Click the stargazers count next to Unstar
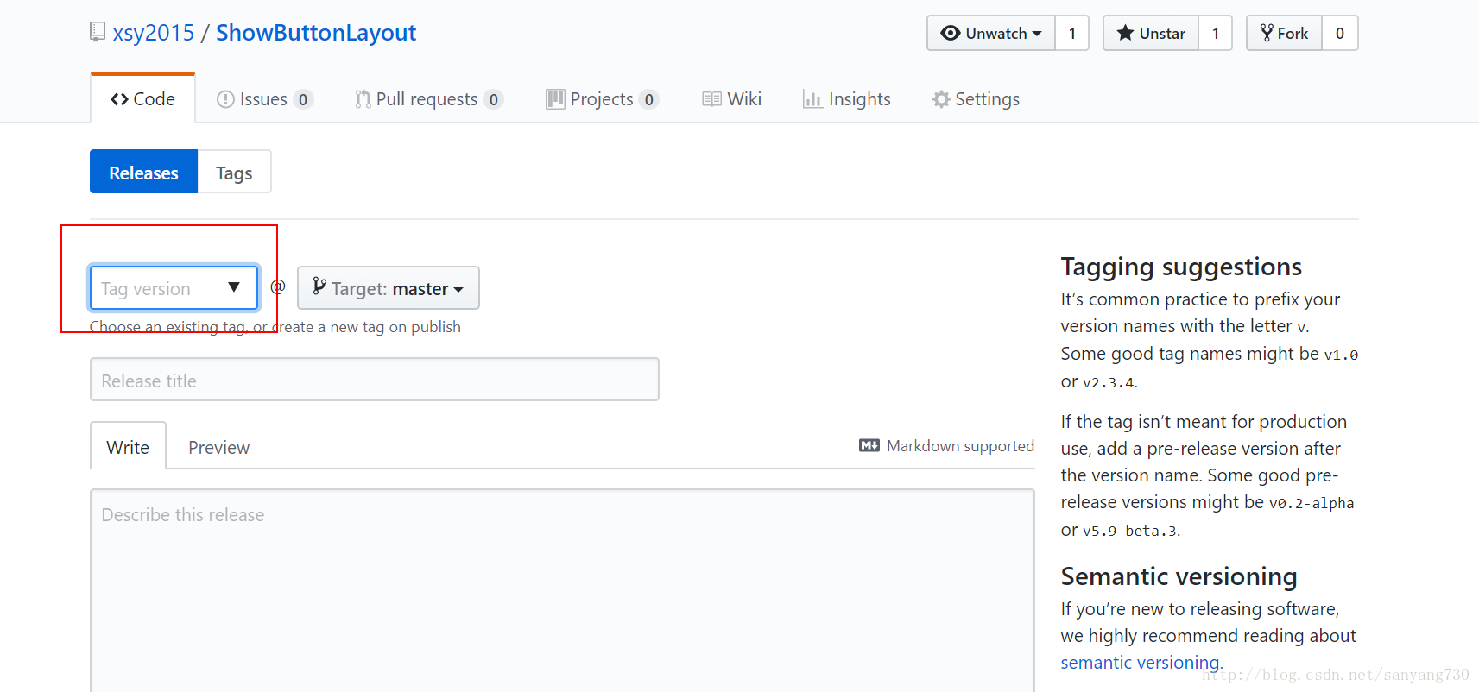Viewport: 1479px width, 692px height. pos(1216,33)
